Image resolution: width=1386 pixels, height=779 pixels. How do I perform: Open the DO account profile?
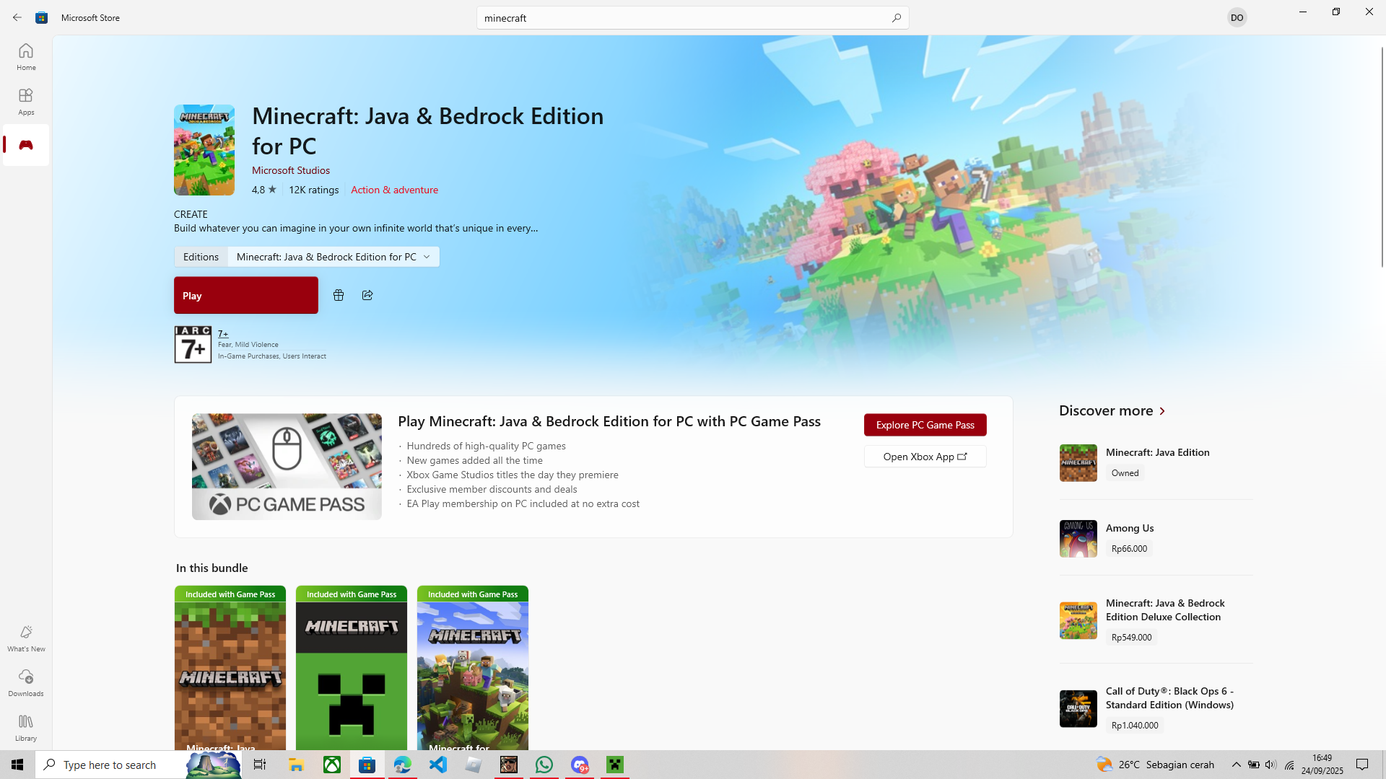pyautogui.click(x=1237, y=17)
